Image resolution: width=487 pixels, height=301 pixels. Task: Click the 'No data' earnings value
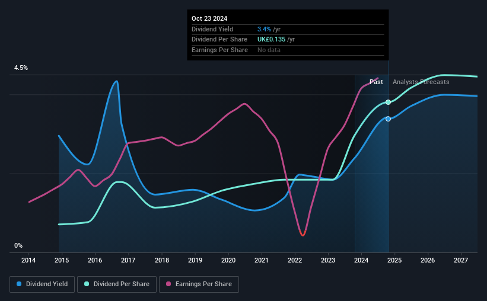pyautogui.click(x=269, y=50)
